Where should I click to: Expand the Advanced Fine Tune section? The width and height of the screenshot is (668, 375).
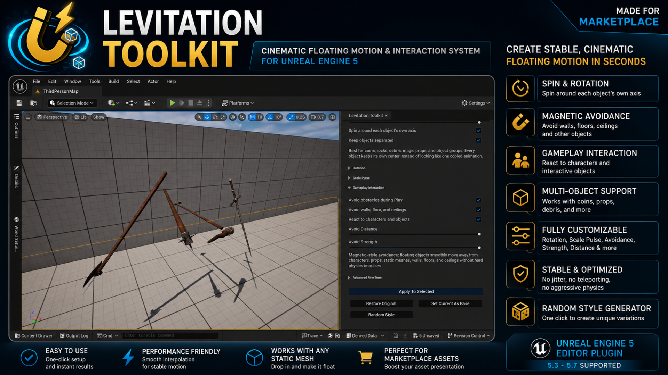[x=349, y=277]
